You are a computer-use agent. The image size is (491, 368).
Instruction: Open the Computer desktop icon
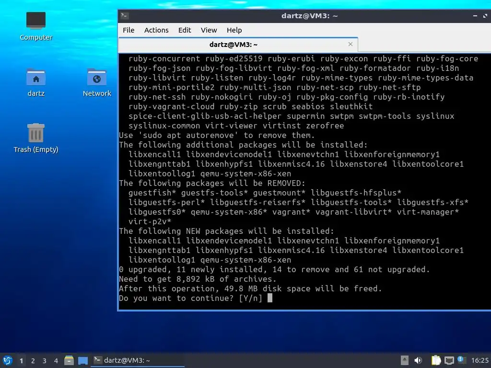pos(35,26)
